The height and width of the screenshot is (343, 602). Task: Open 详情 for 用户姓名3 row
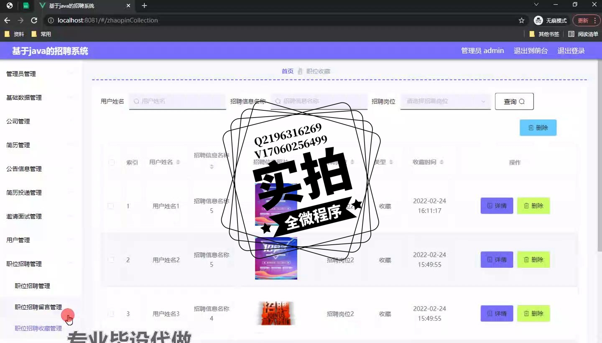[497, 314]
